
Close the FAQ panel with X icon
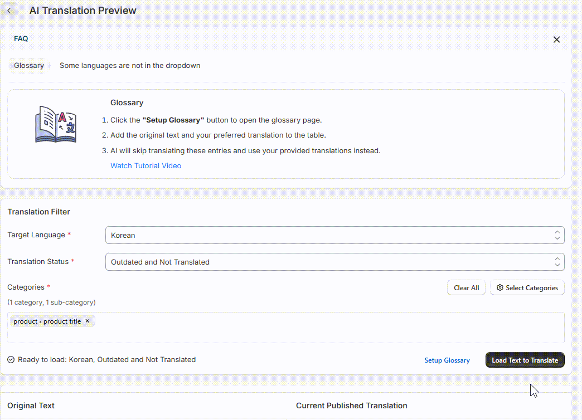pos(556,40)
